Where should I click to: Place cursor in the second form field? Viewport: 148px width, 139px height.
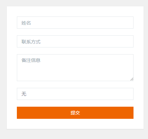(x=75, y=41)
